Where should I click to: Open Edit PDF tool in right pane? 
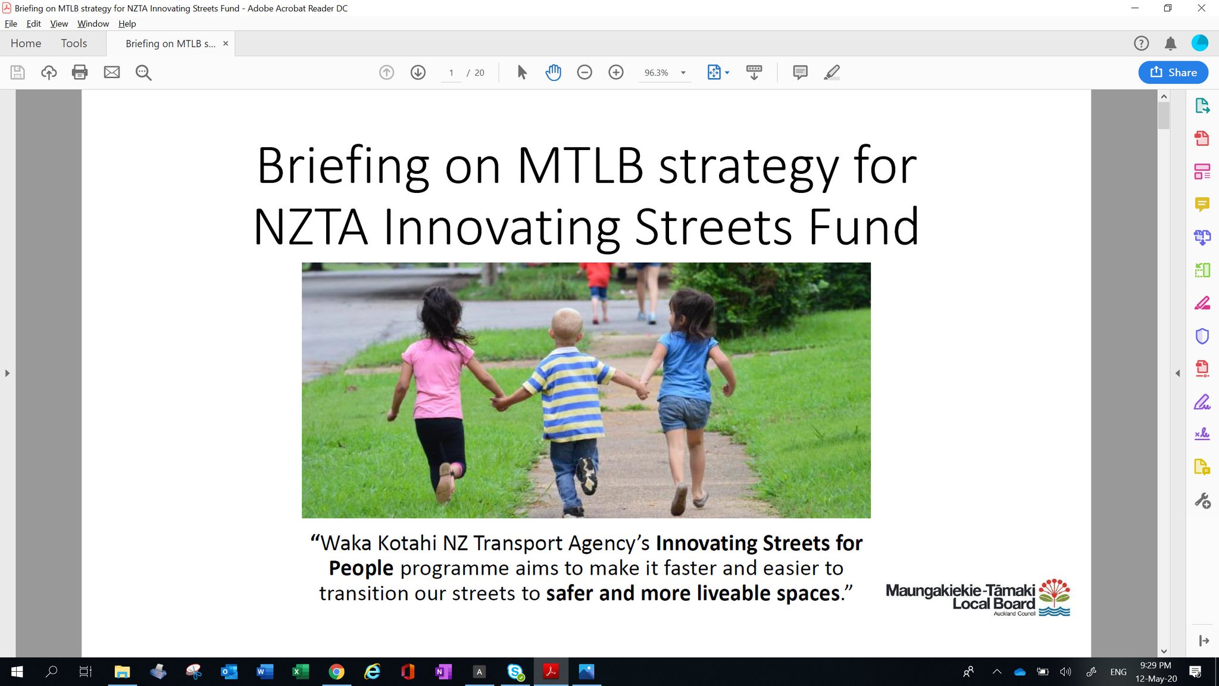[1202, 171]
